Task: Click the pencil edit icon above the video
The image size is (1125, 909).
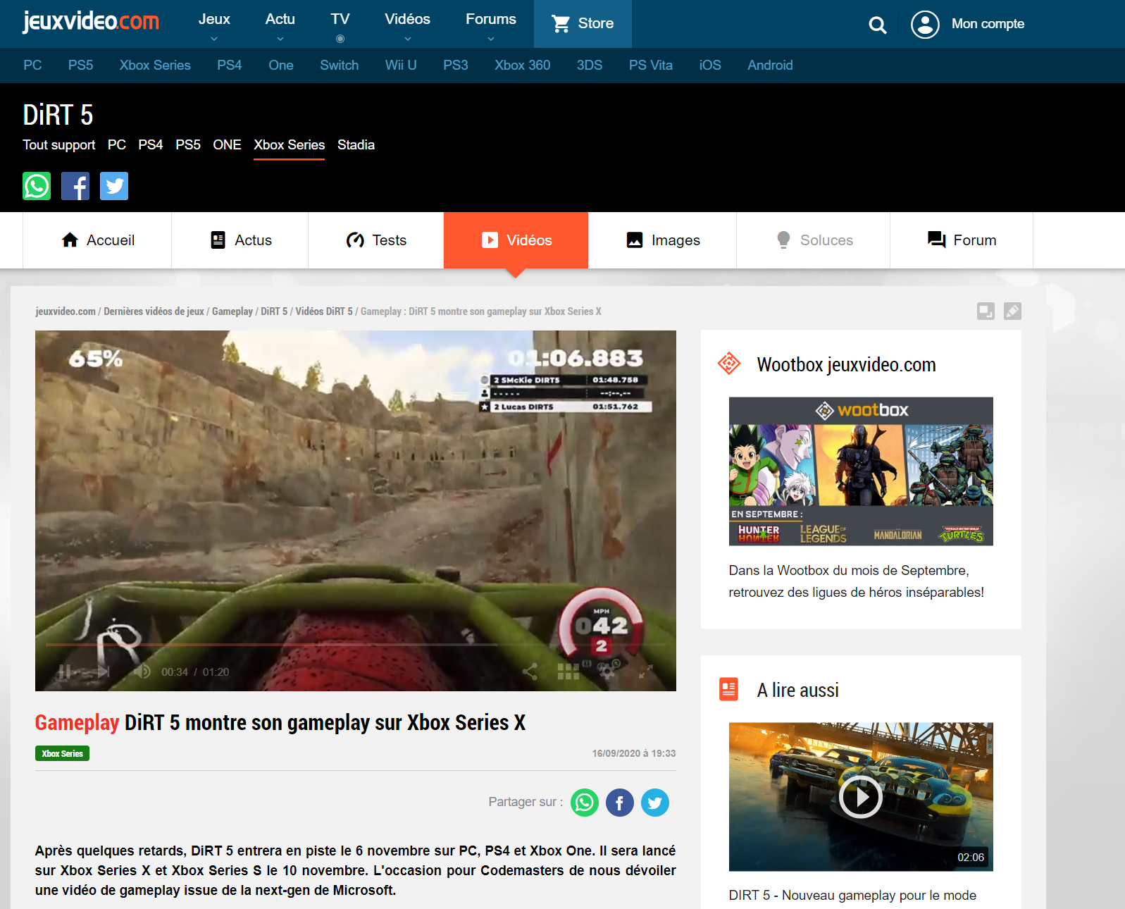Action: (1012, 311)
